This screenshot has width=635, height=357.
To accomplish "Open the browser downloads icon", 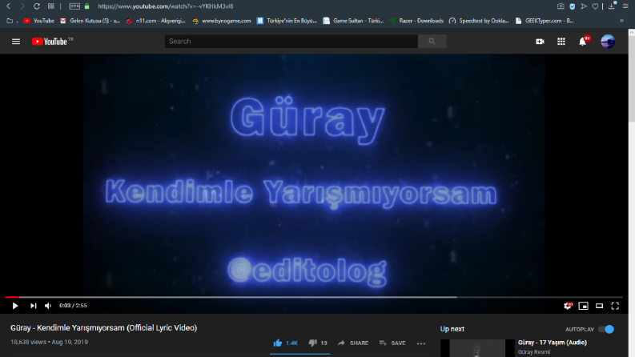I will [612, 6].
